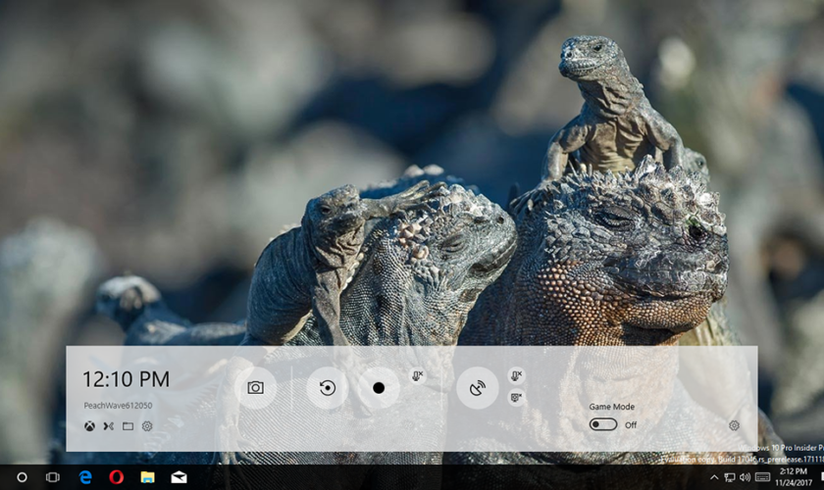The width and height of the screenshot is (824, 490).
Task: Turn on the Game Mode switch
Action: (x=602, y=424)
